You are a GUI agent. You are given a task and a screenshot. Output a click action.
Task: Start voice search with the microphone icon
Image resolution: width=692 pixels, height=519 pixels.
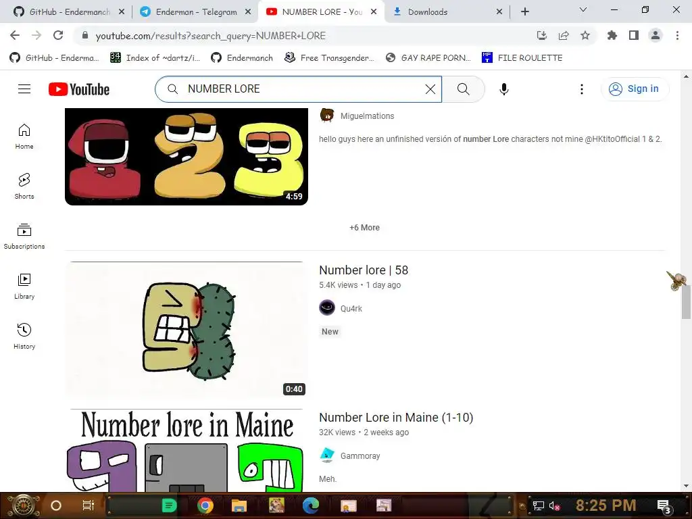pyautogui.click(x=504, y=89)
